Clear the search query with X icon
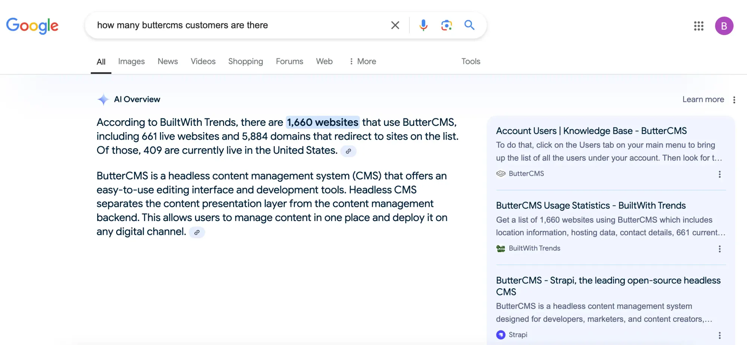The height and width of the screenshot is (345, 747). pyautogui.click(x=395, y=25)
